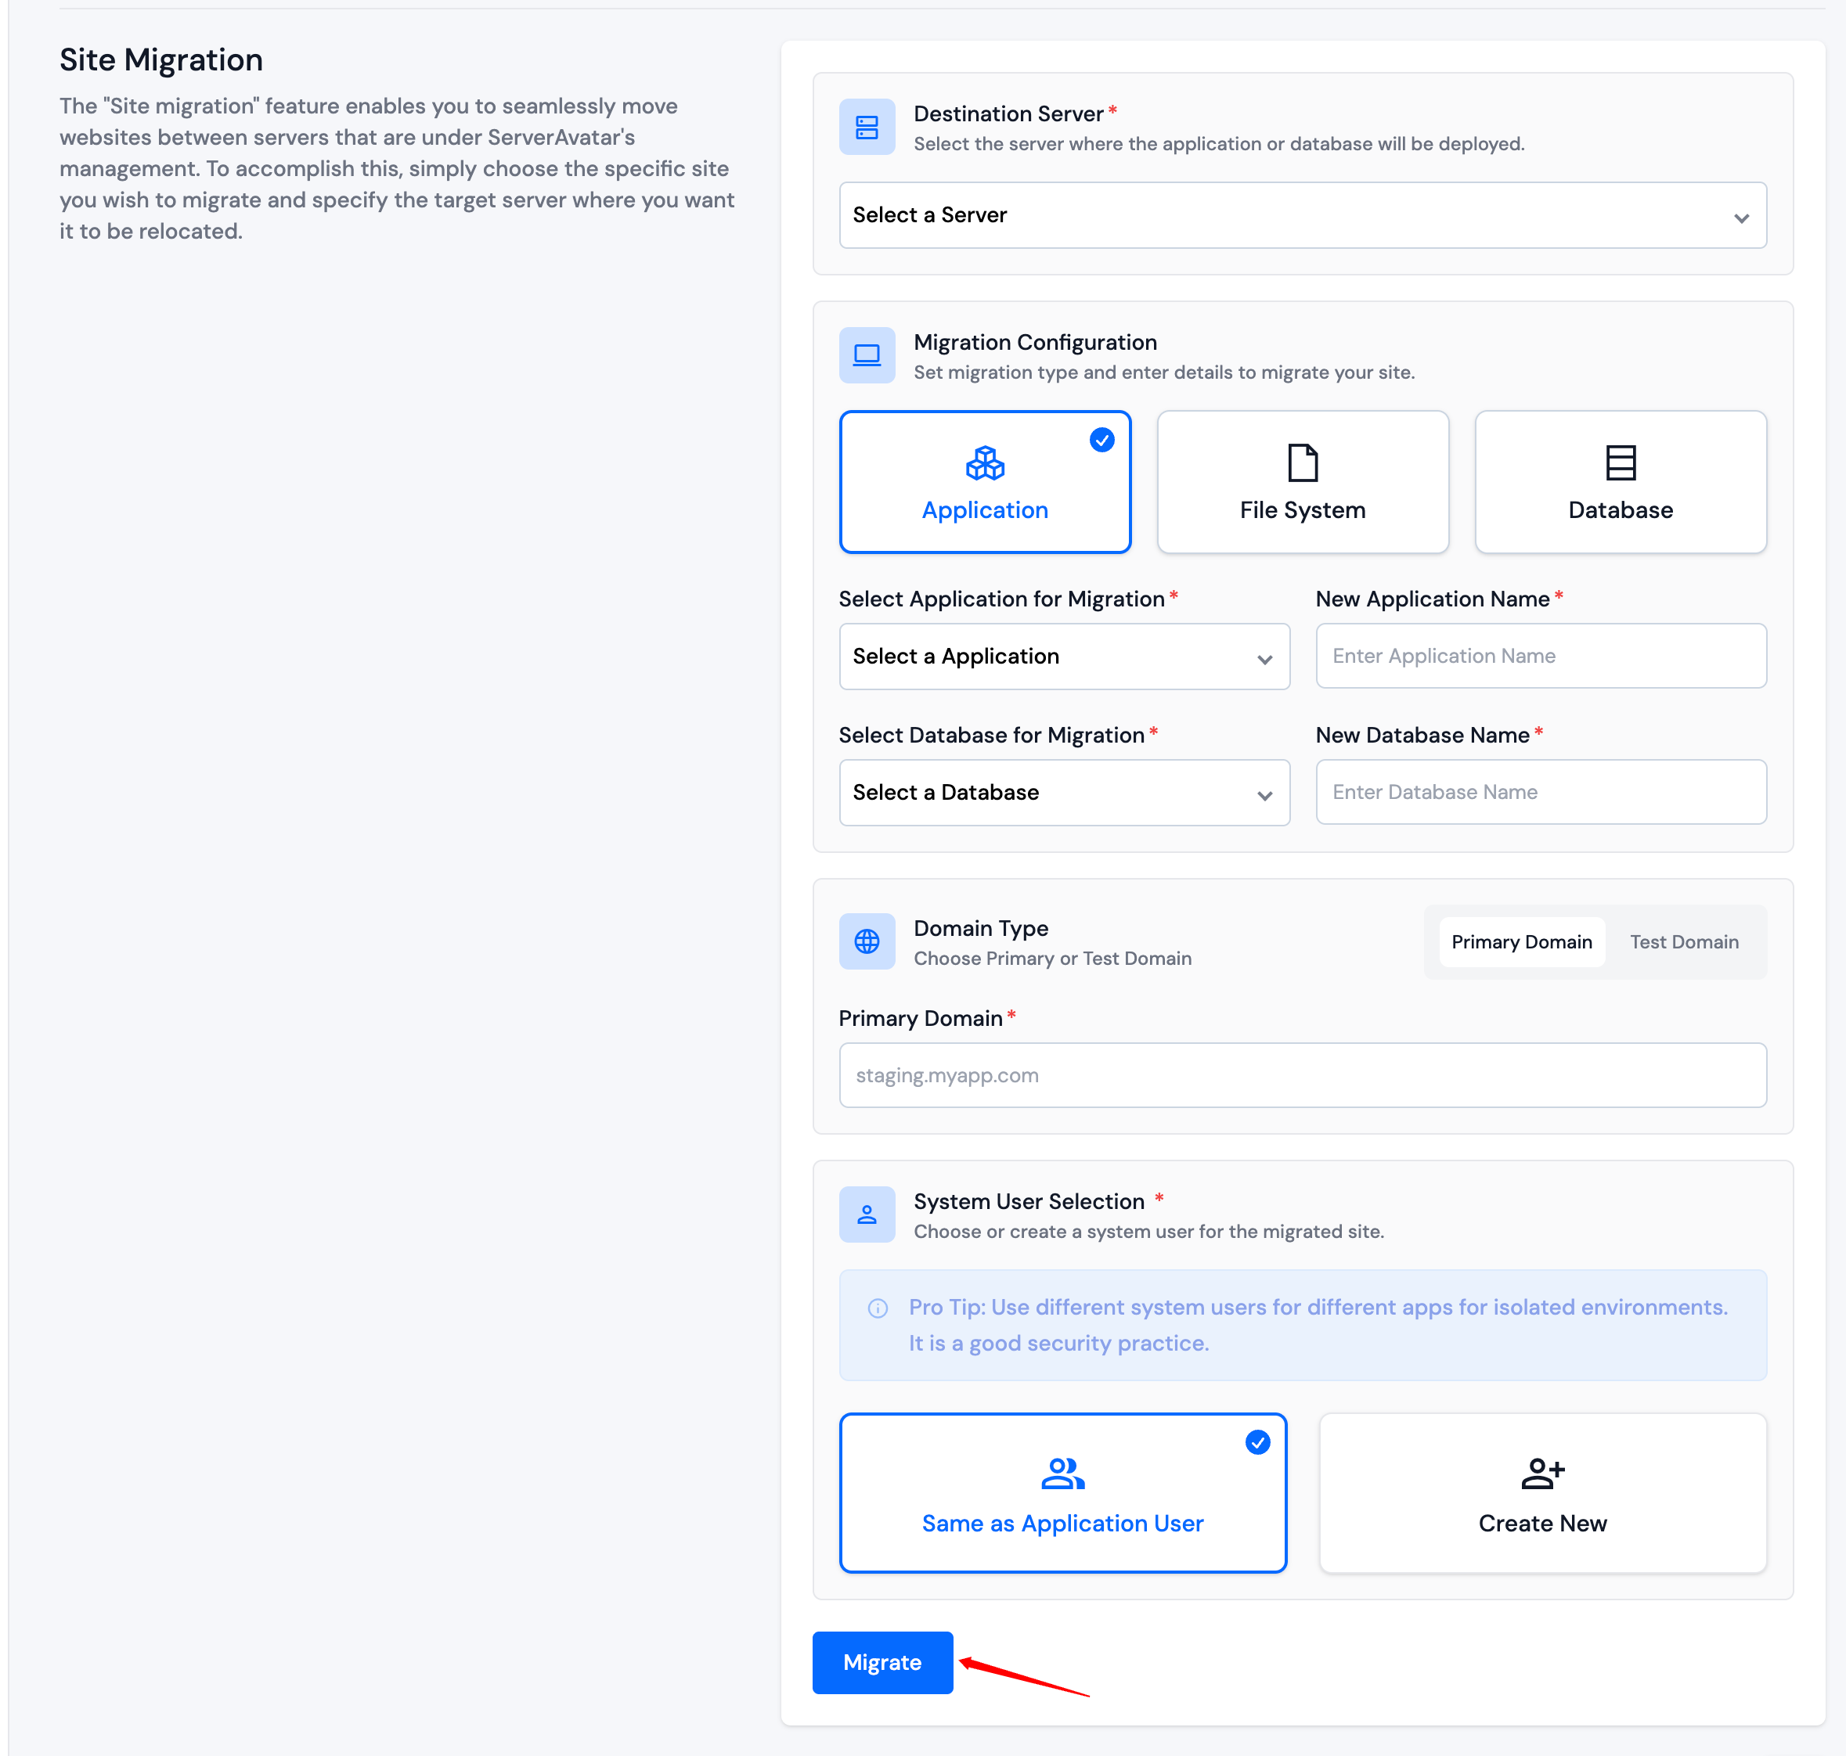Click the Database stack icon
Image resolution: width=1846 pixels, height=1756 pixels.
coord(1621,462)
